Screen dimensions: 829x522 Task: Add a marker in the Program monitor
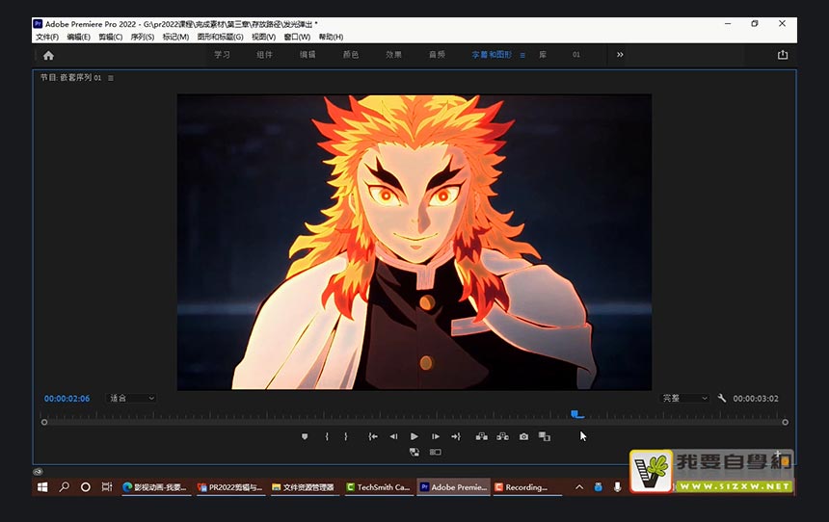tap(305, 437)
